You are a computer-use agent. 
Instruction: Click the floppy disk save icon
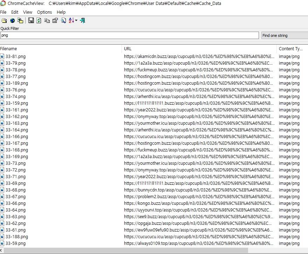(31, 21)
